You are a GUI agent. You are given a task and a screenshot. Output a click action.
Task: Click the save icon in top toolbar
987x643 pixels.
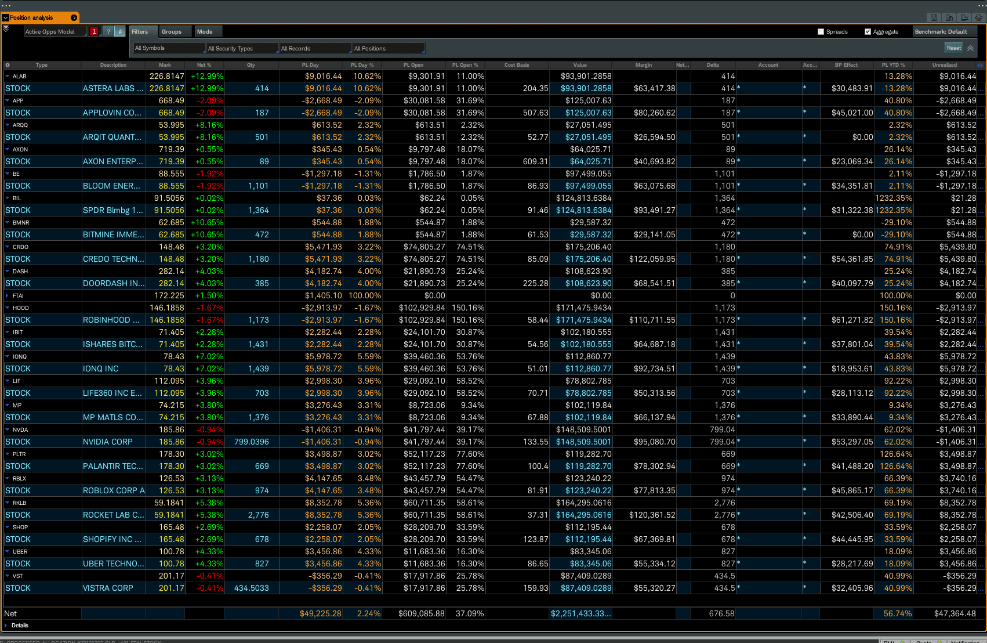pyautogui.click(x=934, y=17)
